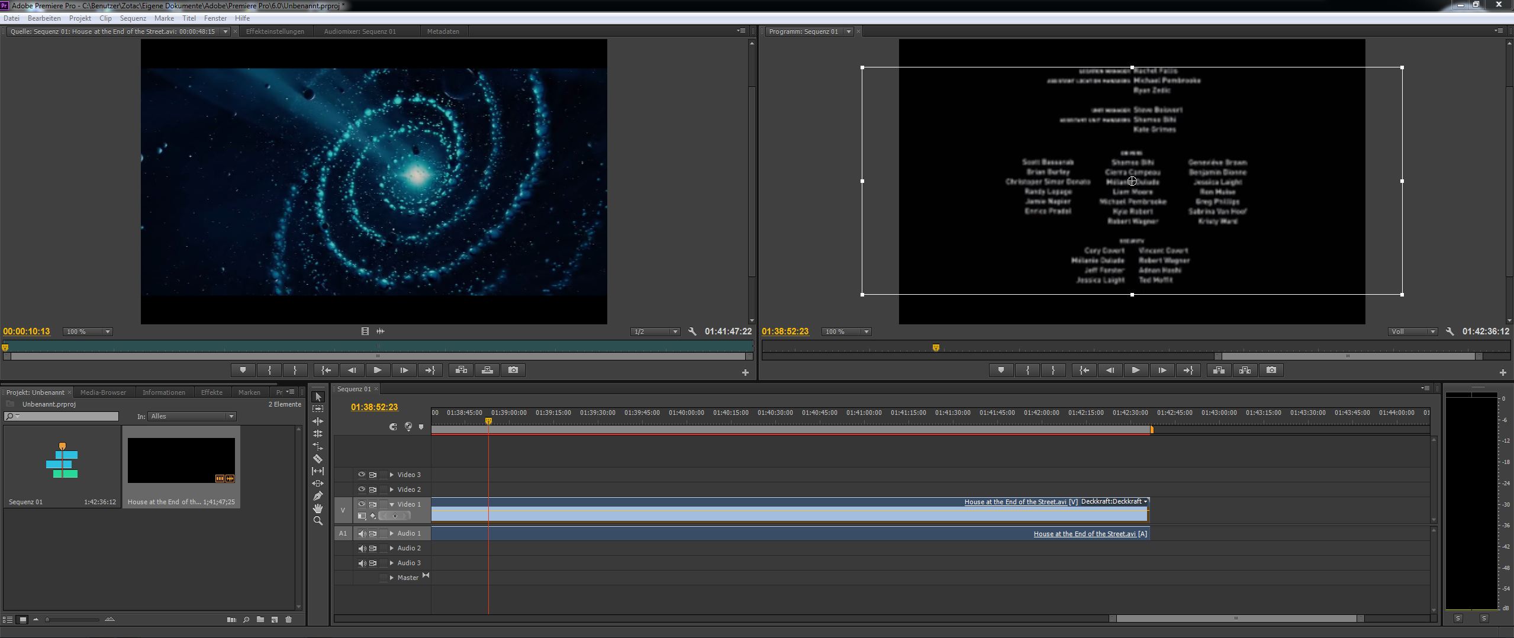
Task: Expand the Audio 1 track
Action: coord(391,533)
